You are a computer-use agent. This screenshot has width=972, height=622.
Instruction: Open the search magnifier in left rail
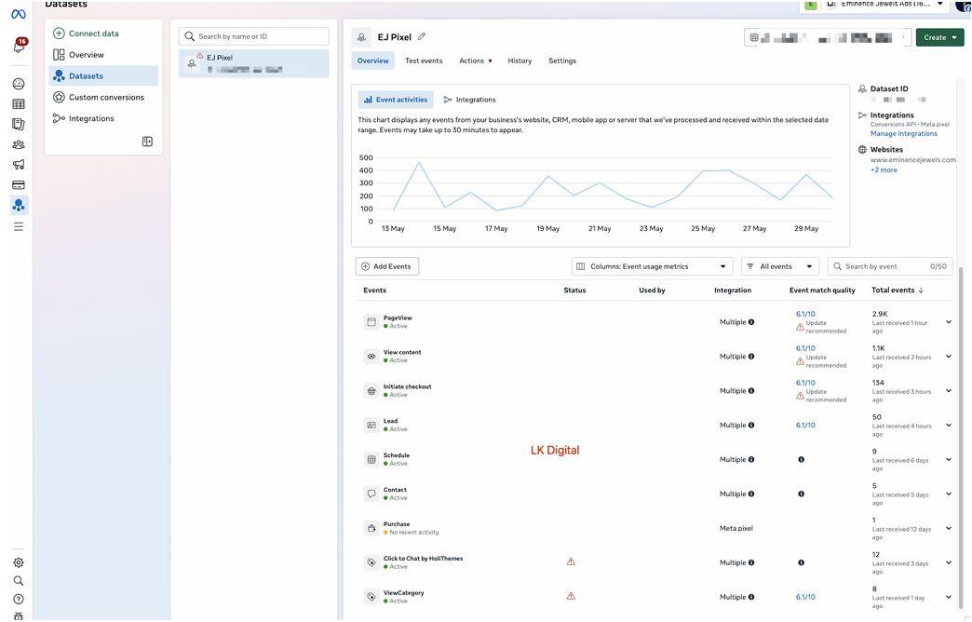[19, 581]
